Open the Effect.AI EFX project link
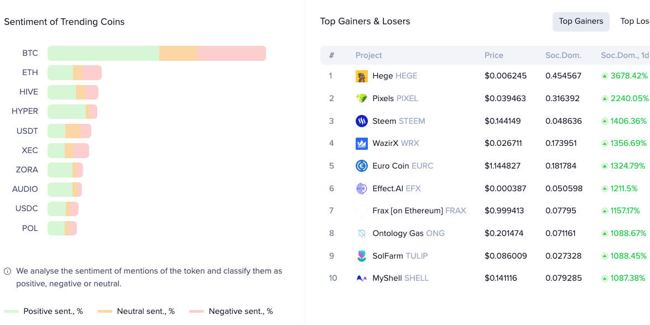The image size is (650, 325). (x=397, y=189)
